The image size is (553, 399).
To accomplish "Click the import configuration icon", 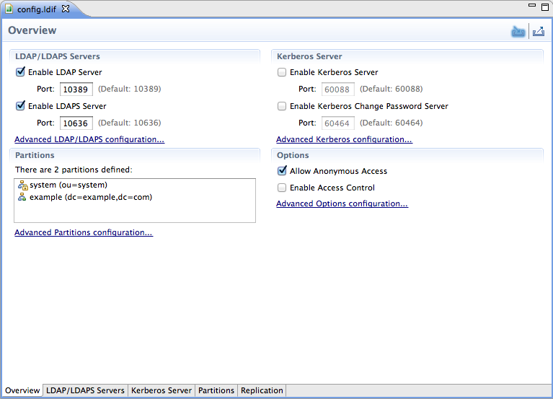I will [518, 32].
